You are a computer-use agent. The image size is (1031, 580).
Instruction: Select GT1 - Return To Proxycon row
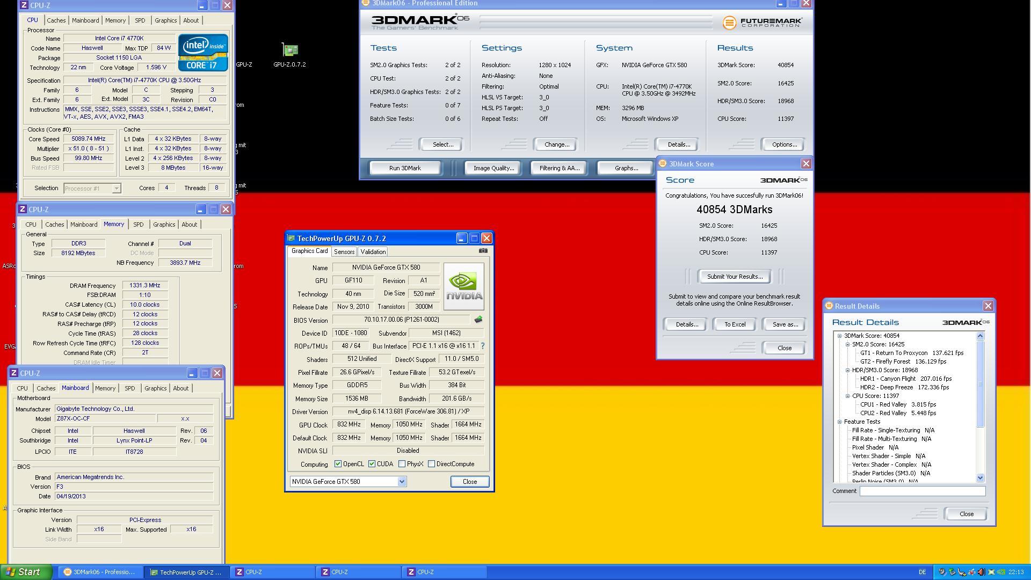point(911,353)
